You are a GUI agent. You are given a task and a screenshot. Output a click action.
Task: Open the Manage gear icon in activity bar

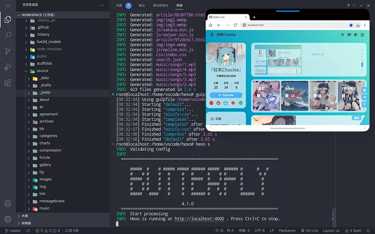click(8, 219)
